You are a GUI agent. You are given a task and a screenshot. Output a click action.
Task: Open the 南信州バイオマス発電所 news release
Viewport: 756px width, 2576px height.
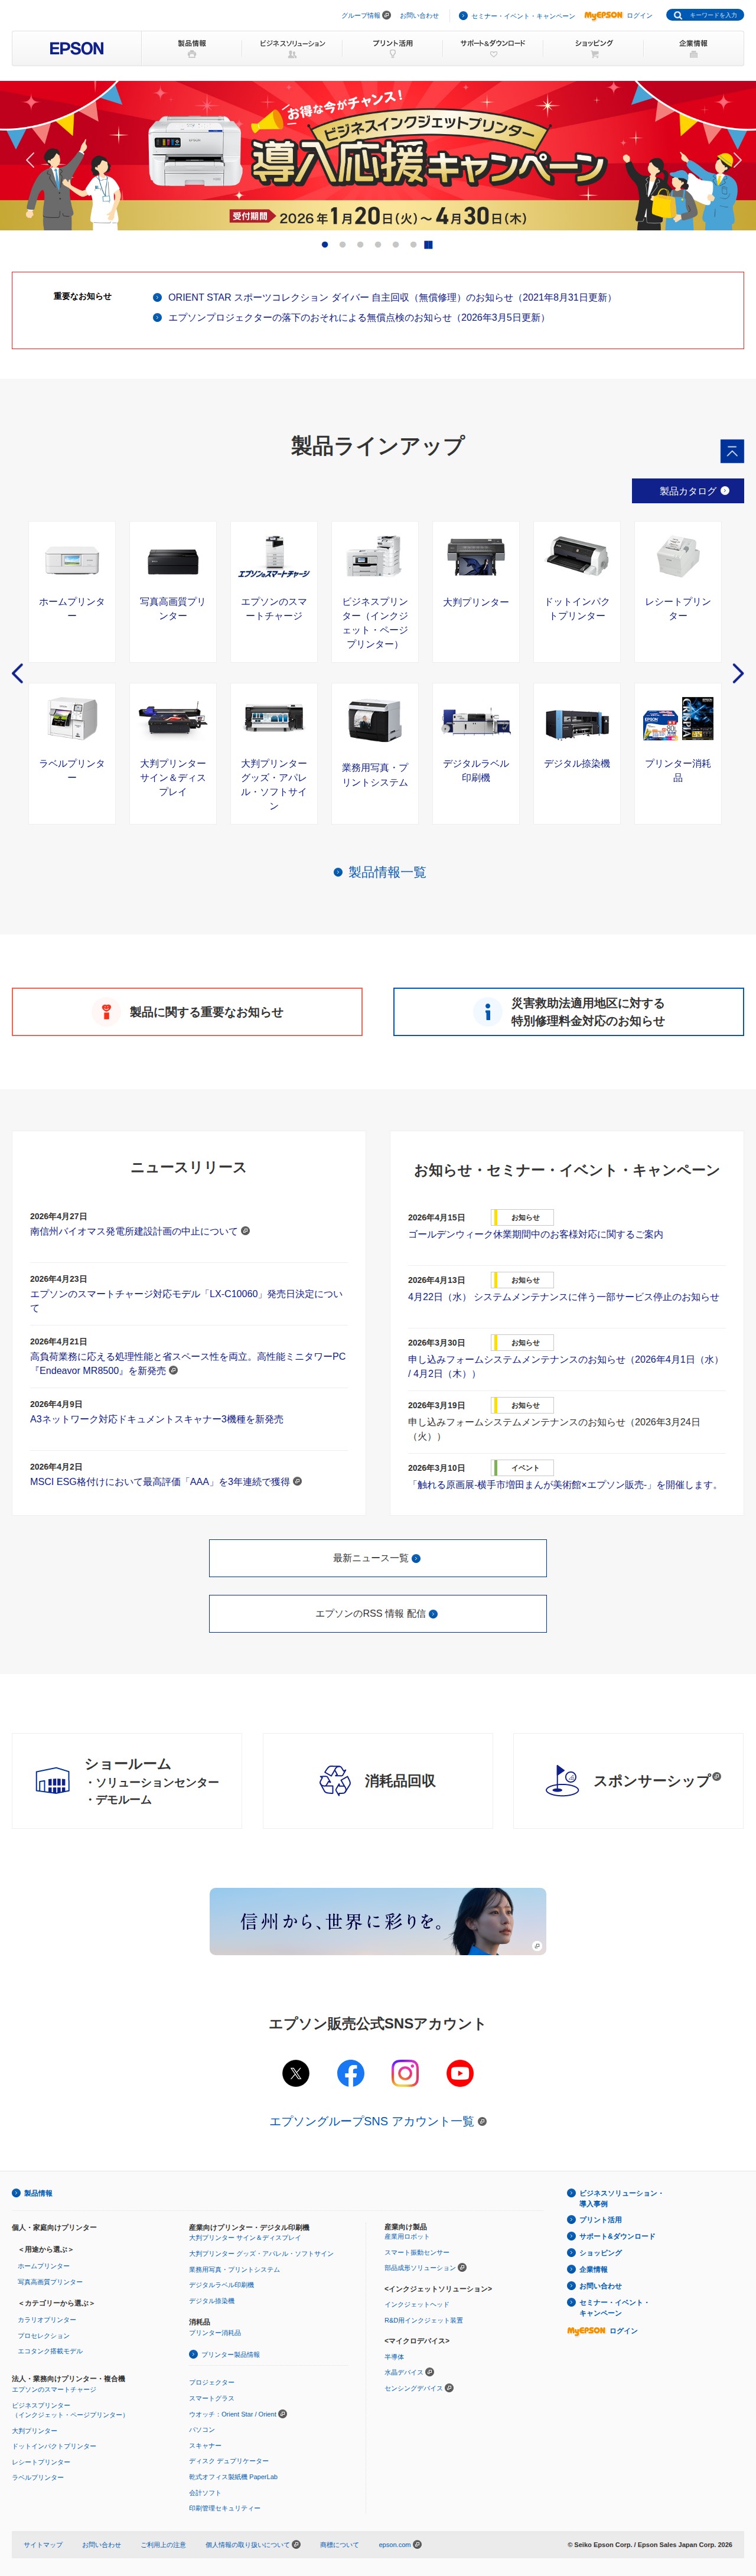pyautogui.click(x=140, y=1231)
